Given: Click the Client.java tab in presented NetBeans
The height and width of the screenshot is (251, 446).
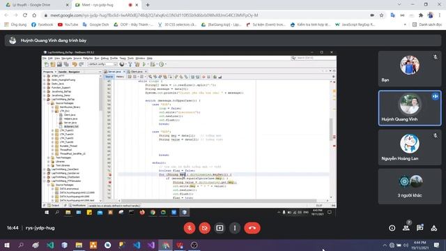Looking at the screenshot, I should click(137, 71).
